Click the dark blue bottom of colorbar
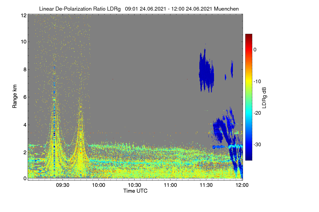 tap(249, 158)
